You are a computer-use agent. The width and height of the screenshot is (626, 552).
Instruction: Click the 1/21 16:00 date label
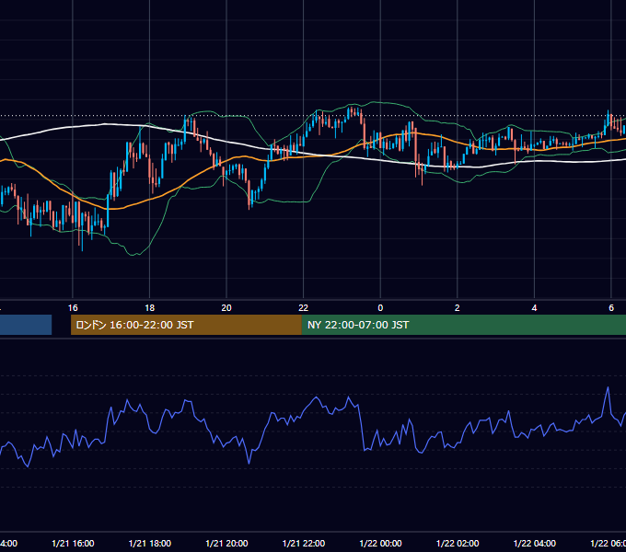point(73,543)
